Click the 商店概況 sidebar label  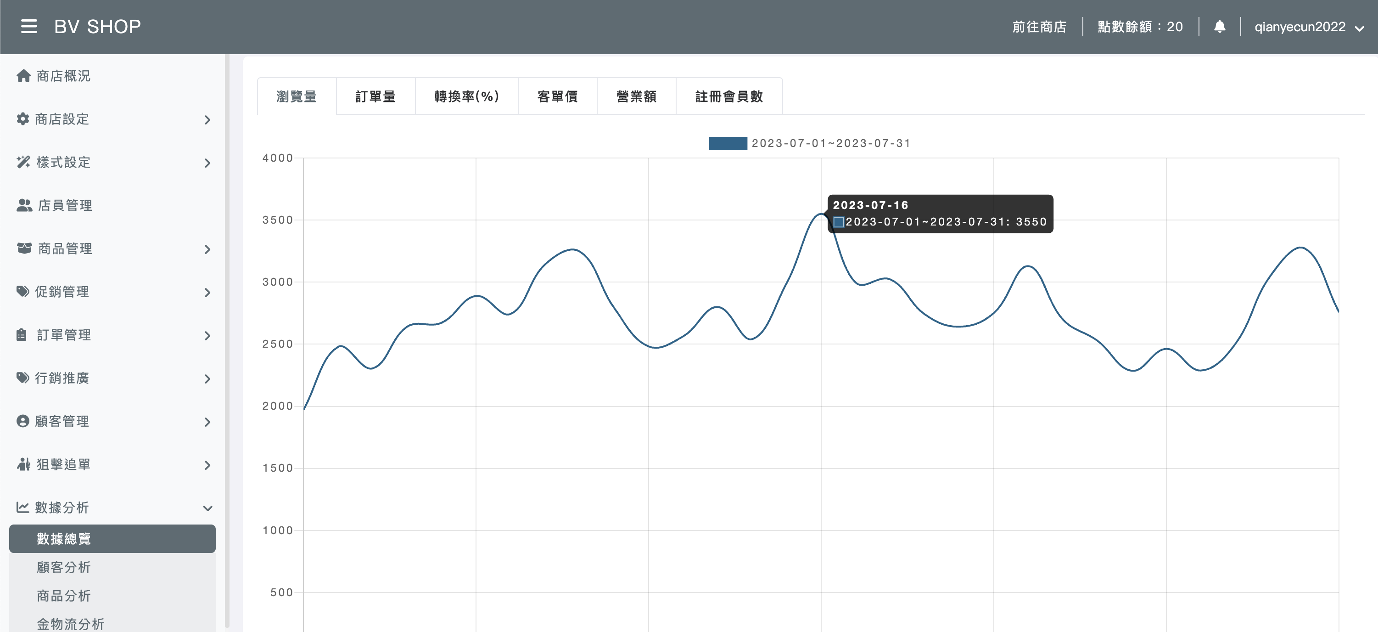click(64, 76)
